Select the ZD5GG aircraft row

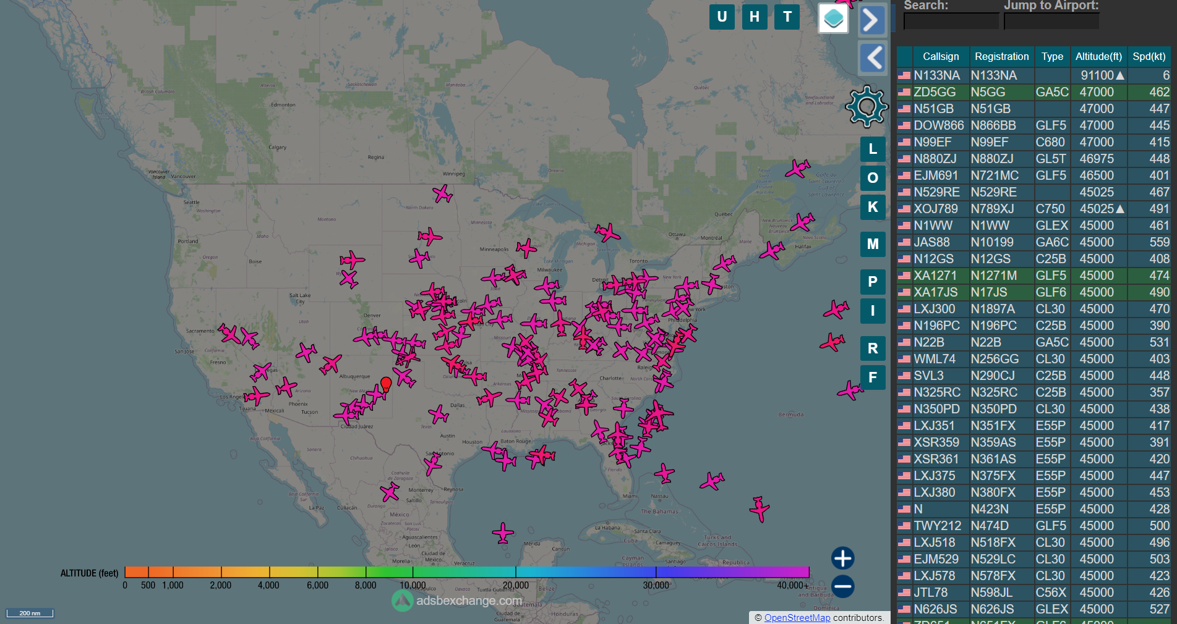1034,92
